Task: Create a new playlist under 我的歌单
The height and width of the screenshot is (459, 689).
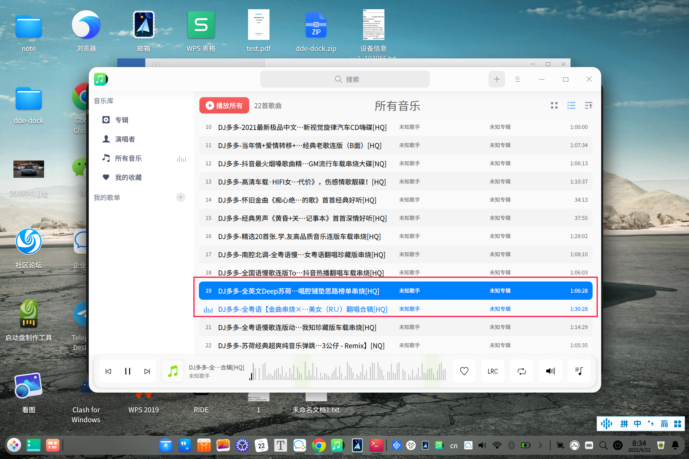Action: coord(181,197)
